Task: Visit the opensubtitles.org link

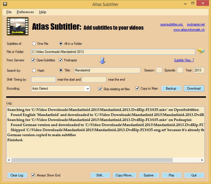Action: [x=172, y=24]
